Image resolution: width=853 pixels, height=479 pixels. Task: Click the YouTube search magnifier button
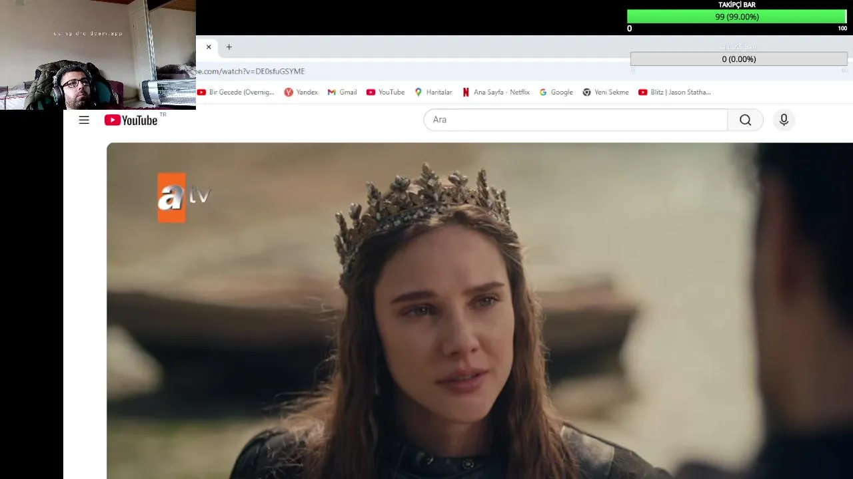click(745, 120)
